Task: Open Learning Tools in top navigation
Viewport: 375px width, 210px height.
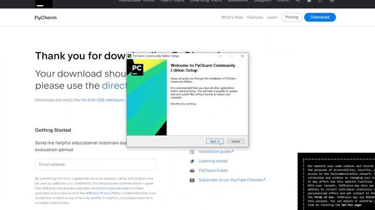Action: (x=206, y=1)
